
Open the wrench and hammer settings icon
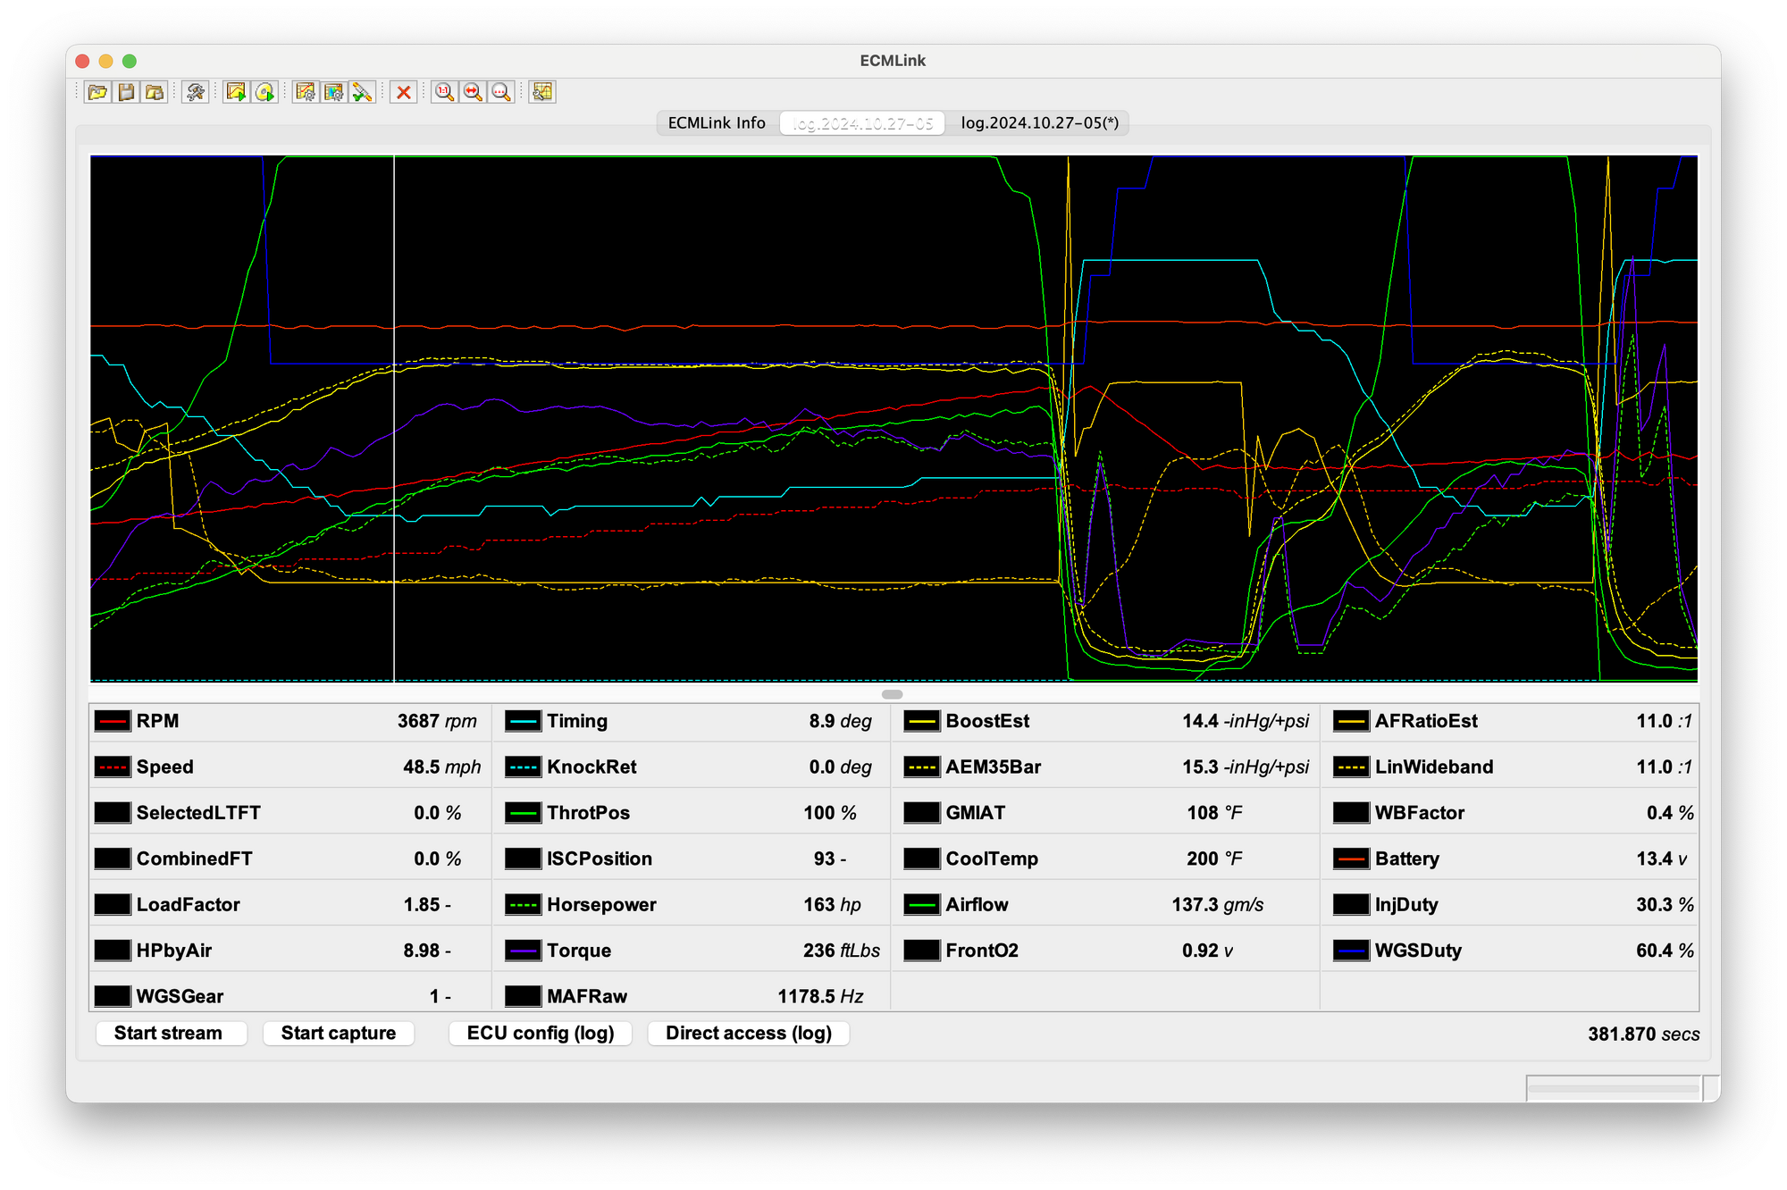click(x=196, y=92)
